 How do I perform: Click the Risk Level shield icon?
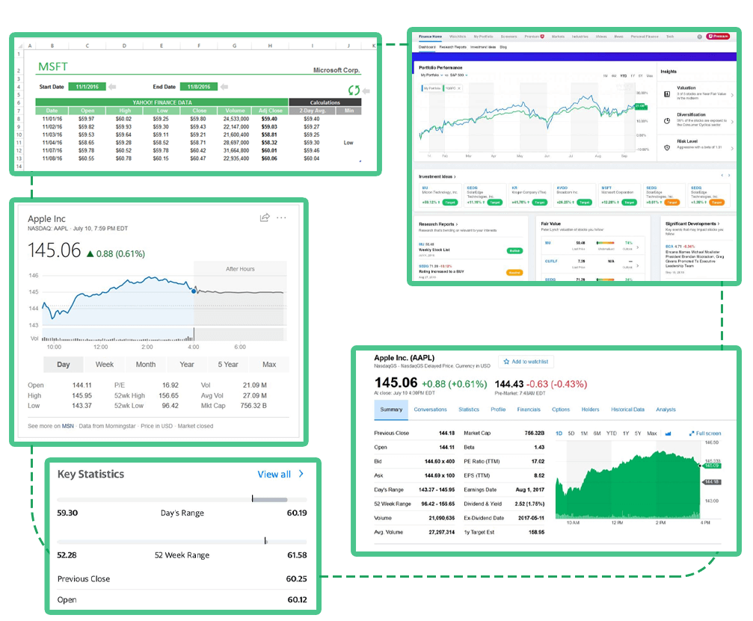[667, 148]
